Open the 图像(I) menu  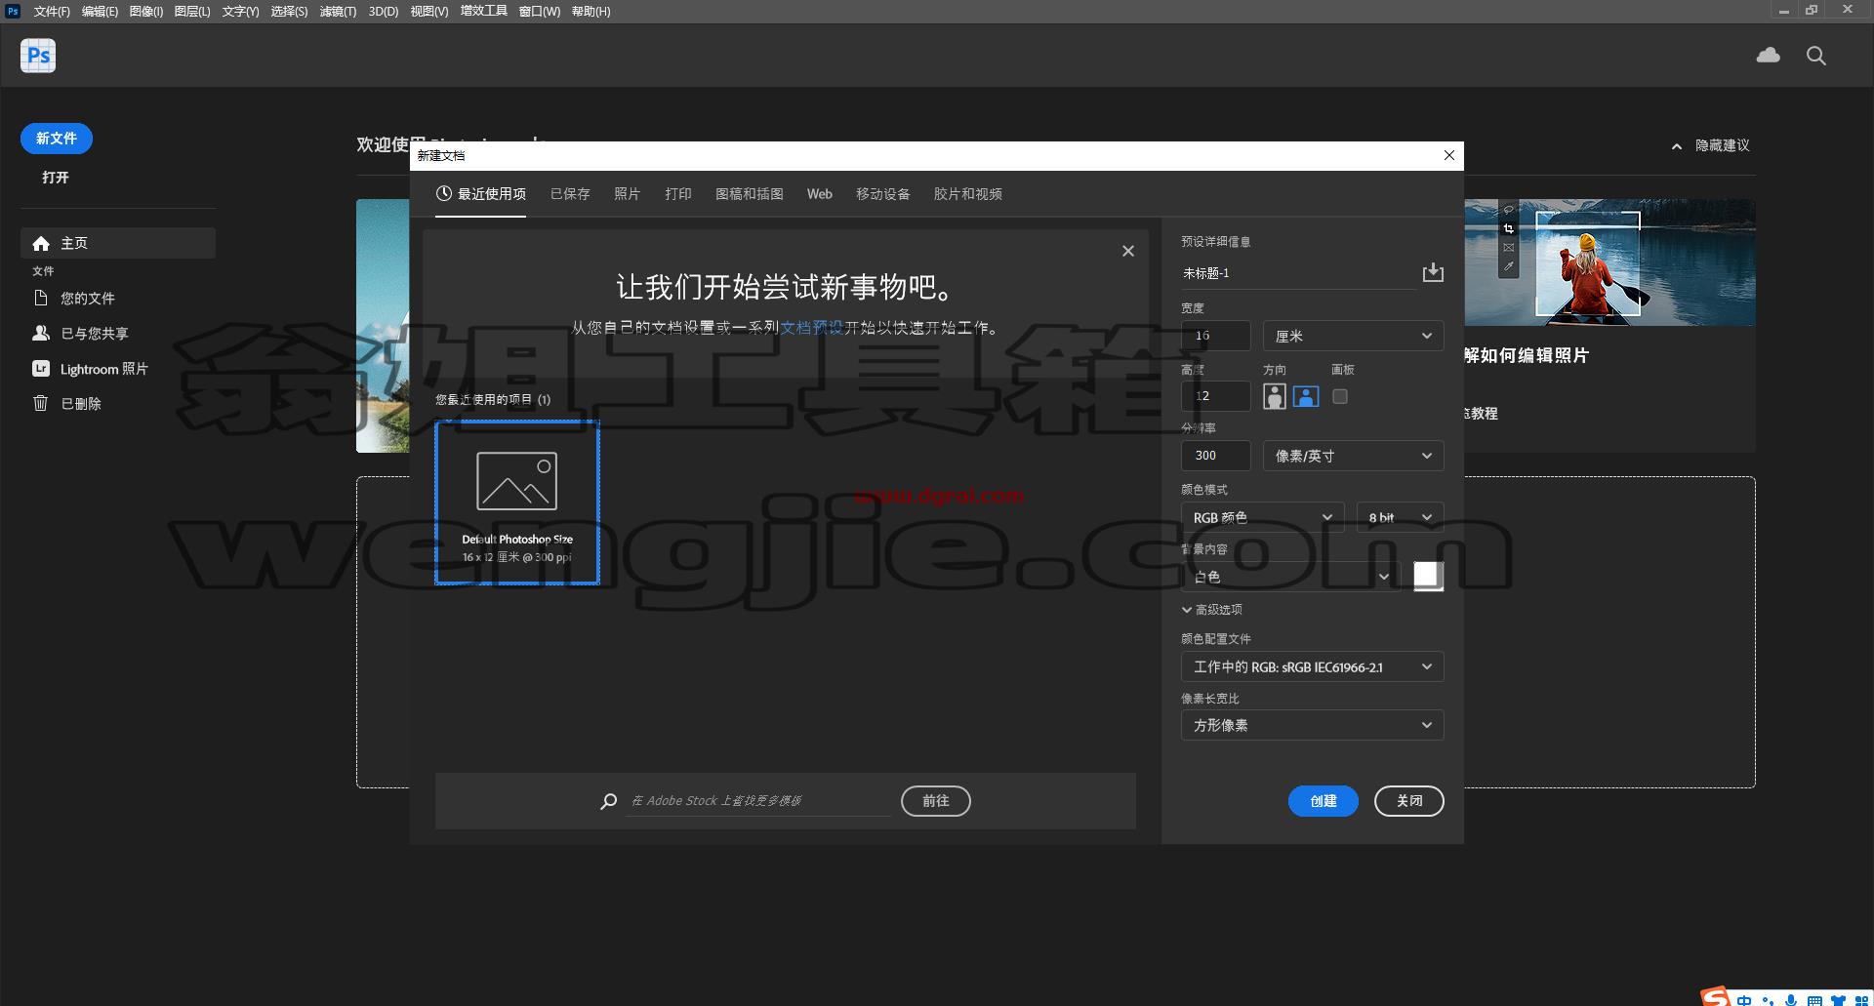click(146, 11)
